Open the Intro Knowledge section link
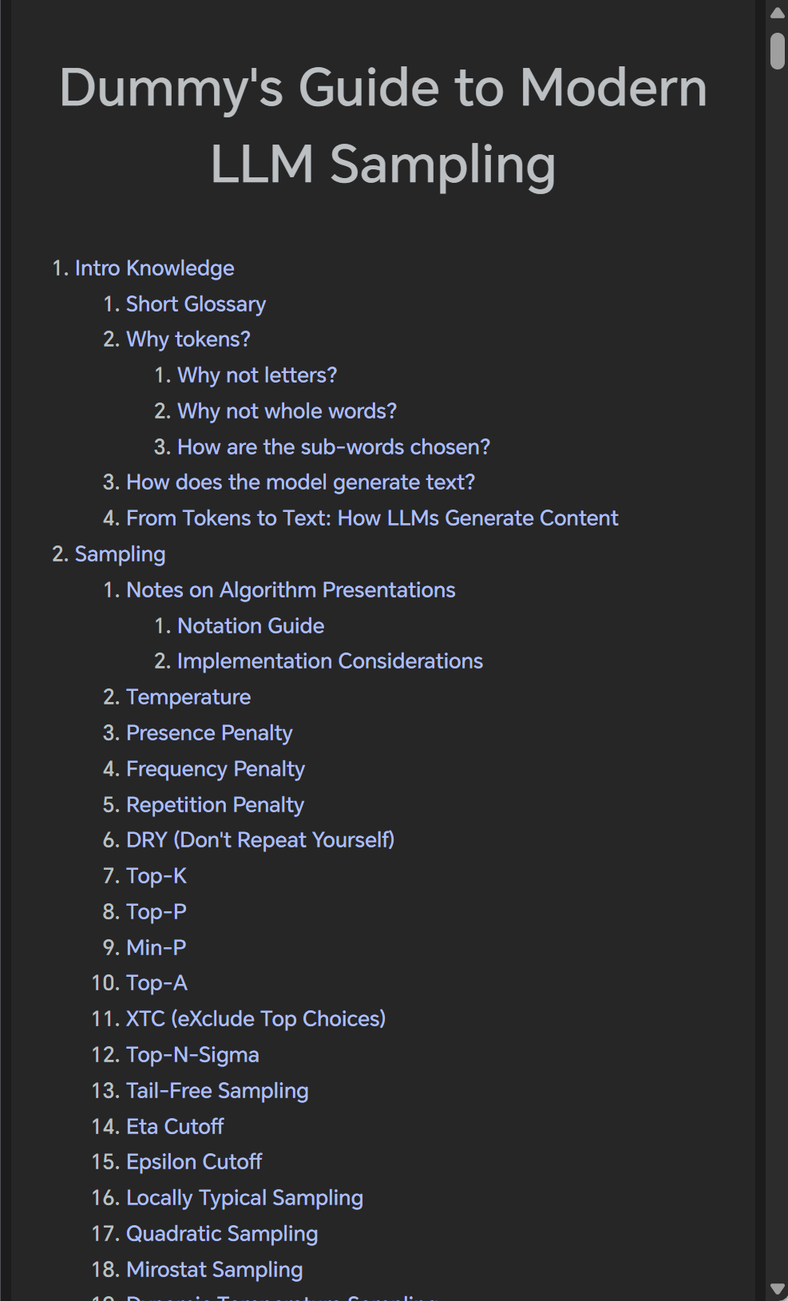This screenshot has width=788, height=1301. 154,268
